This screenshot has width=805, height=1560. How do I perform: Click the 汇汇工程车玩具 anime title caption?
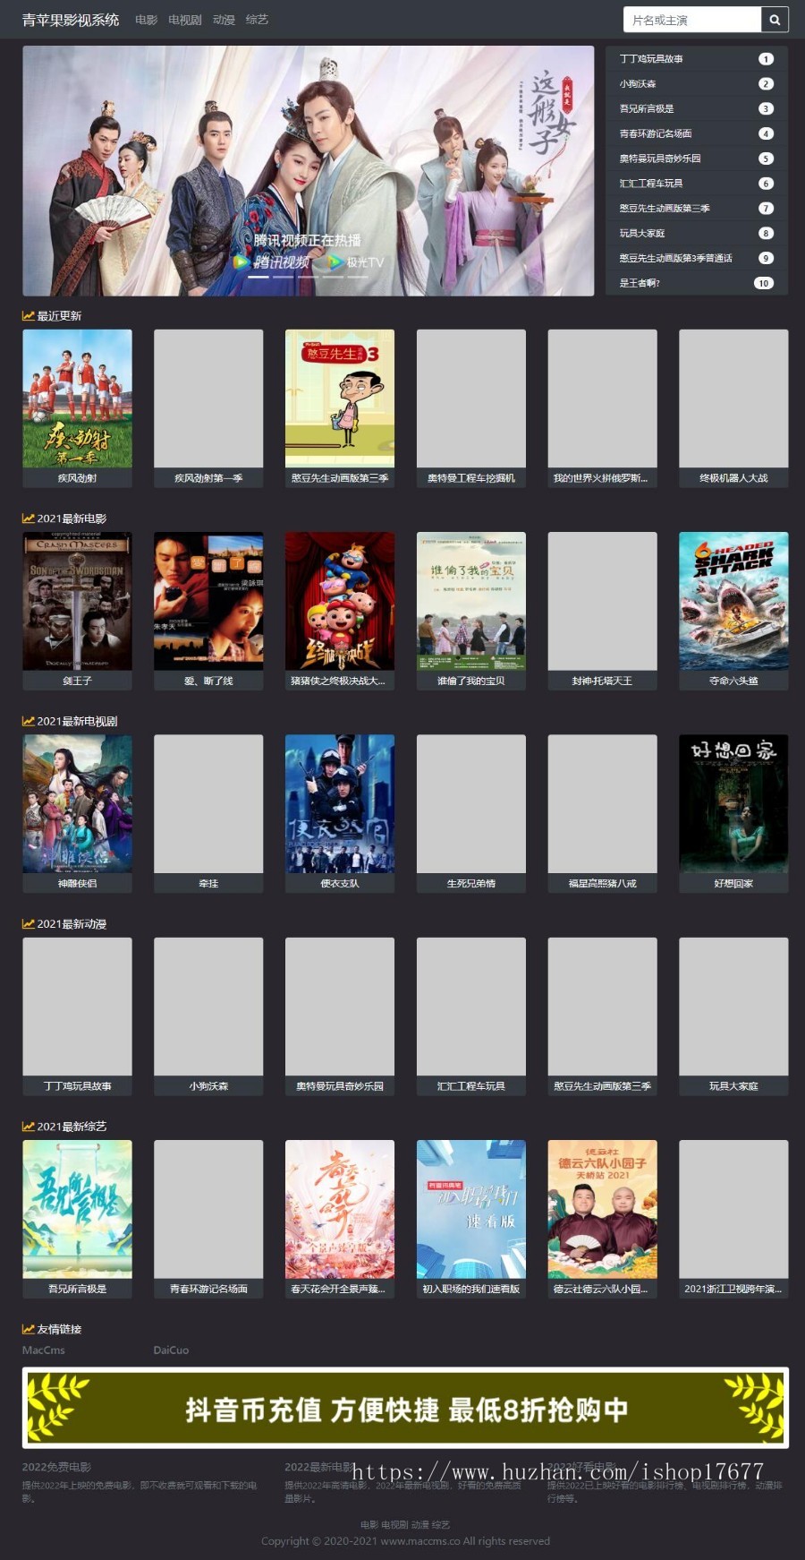[471, 1086]
